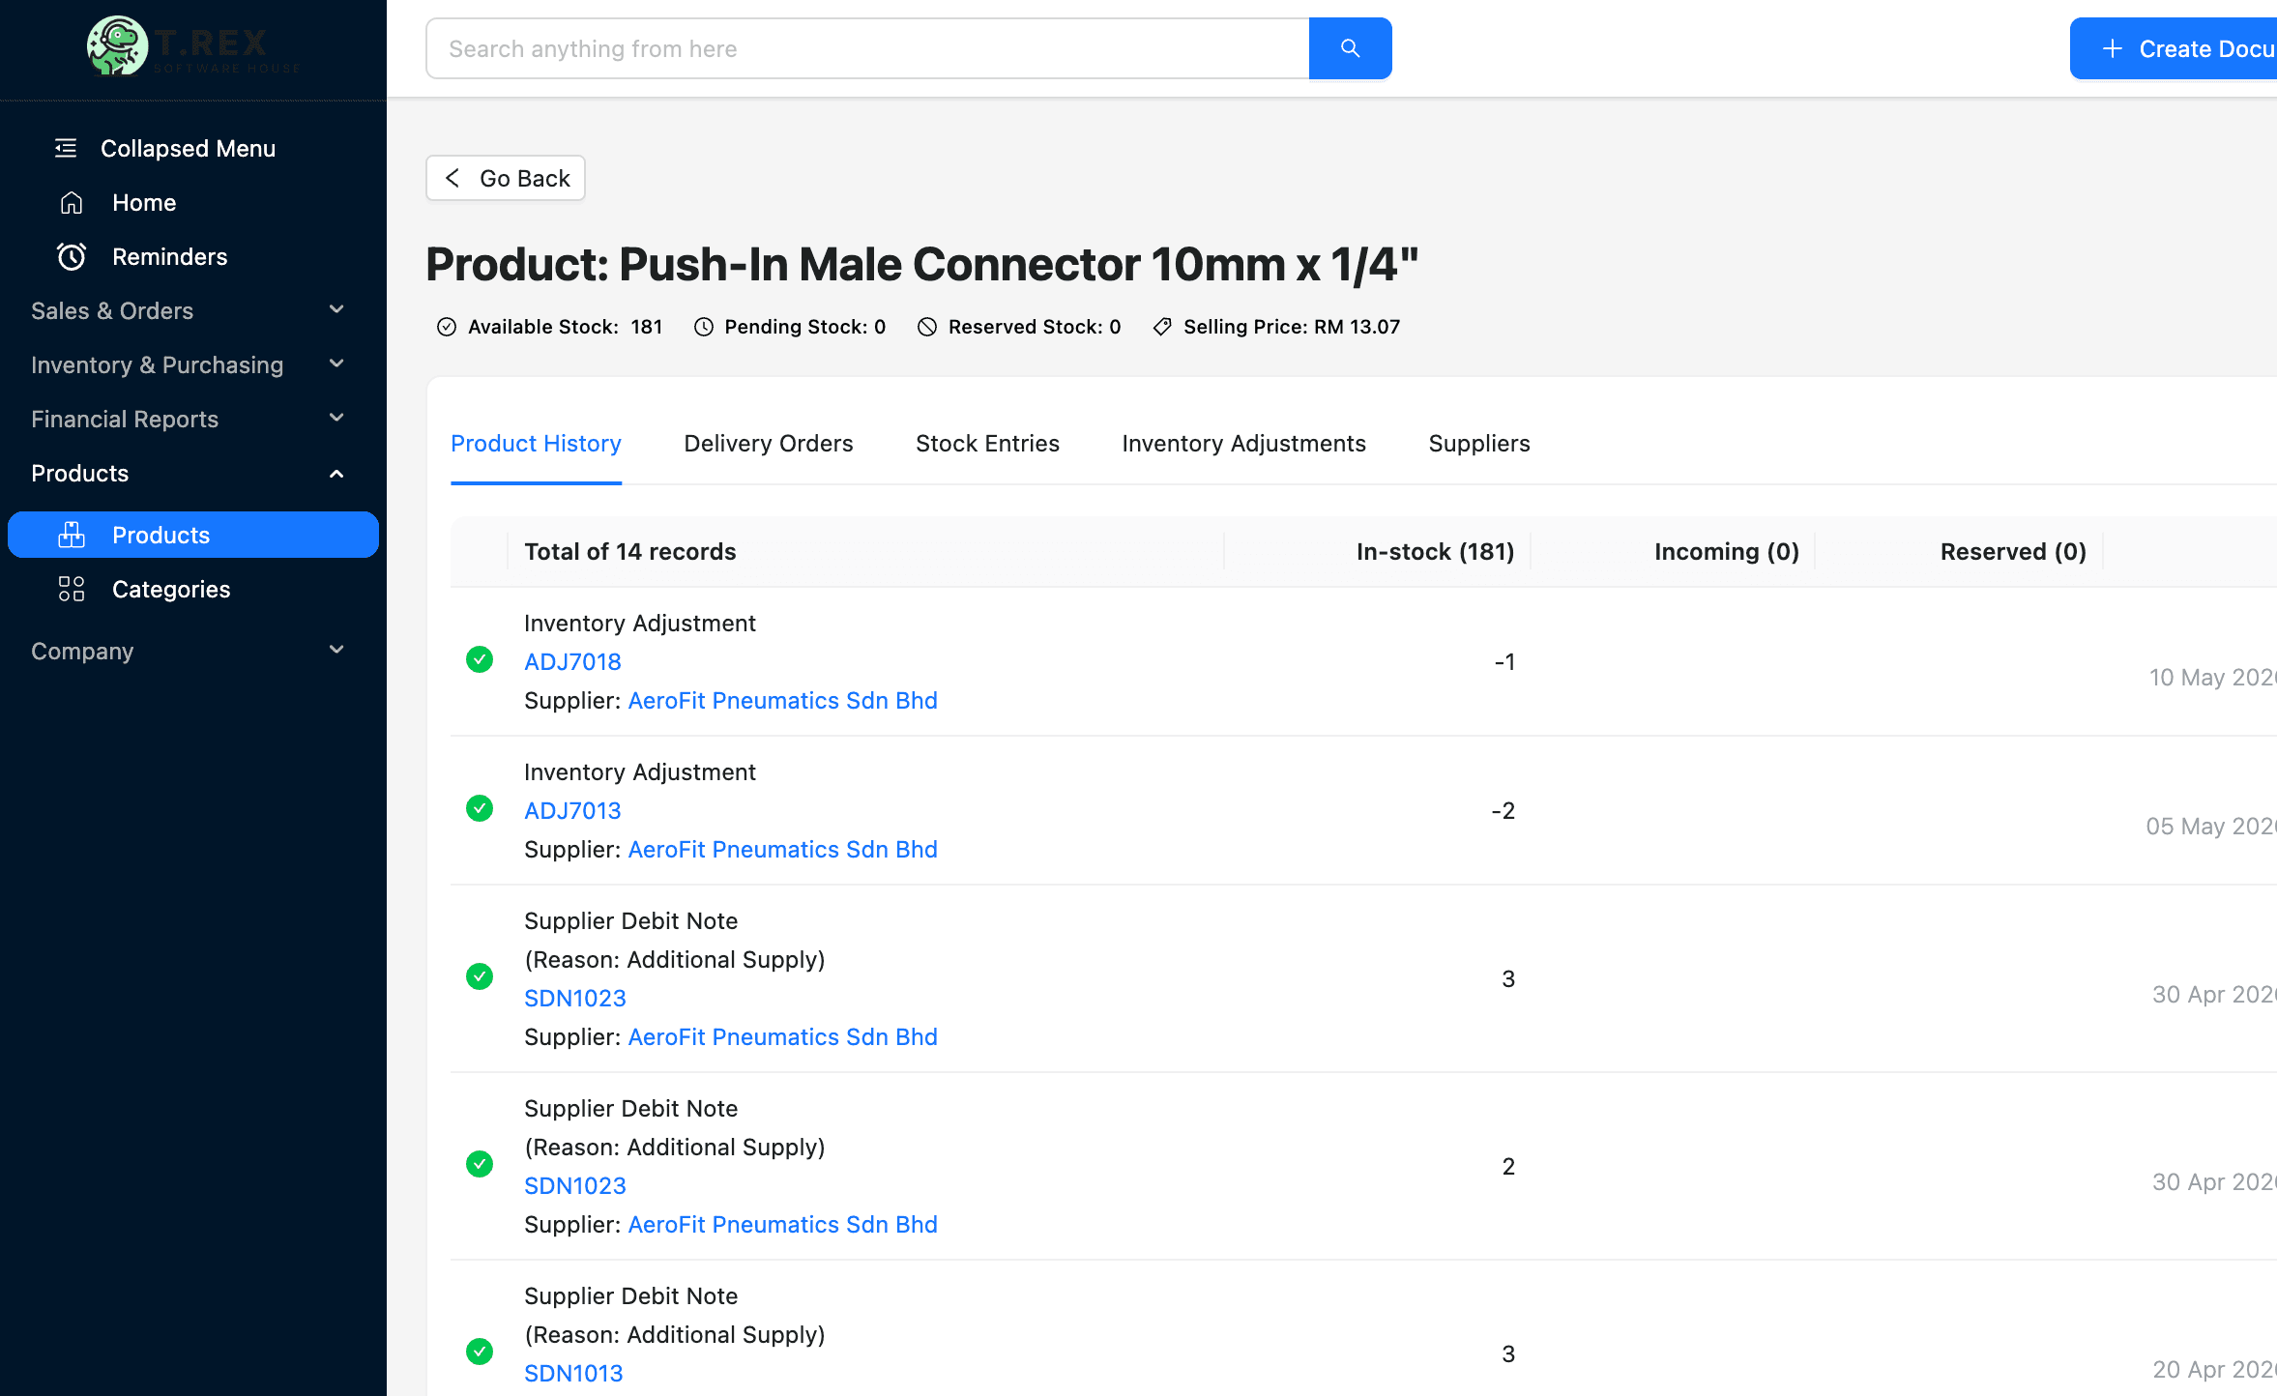2277x1396 pixels.
Task: Open the Suppliers tab
Action: click(x=1477, y=444)
